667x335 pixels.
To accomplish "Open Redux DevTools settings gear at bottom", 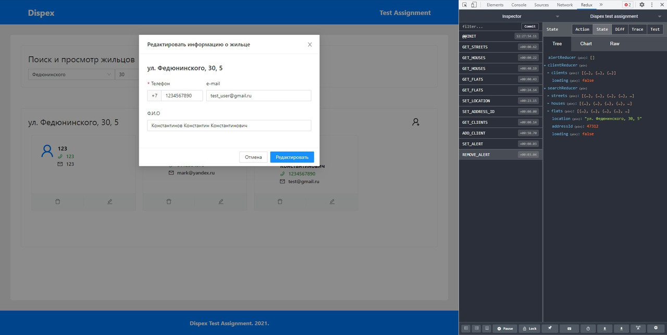I will tap(656, 329).
